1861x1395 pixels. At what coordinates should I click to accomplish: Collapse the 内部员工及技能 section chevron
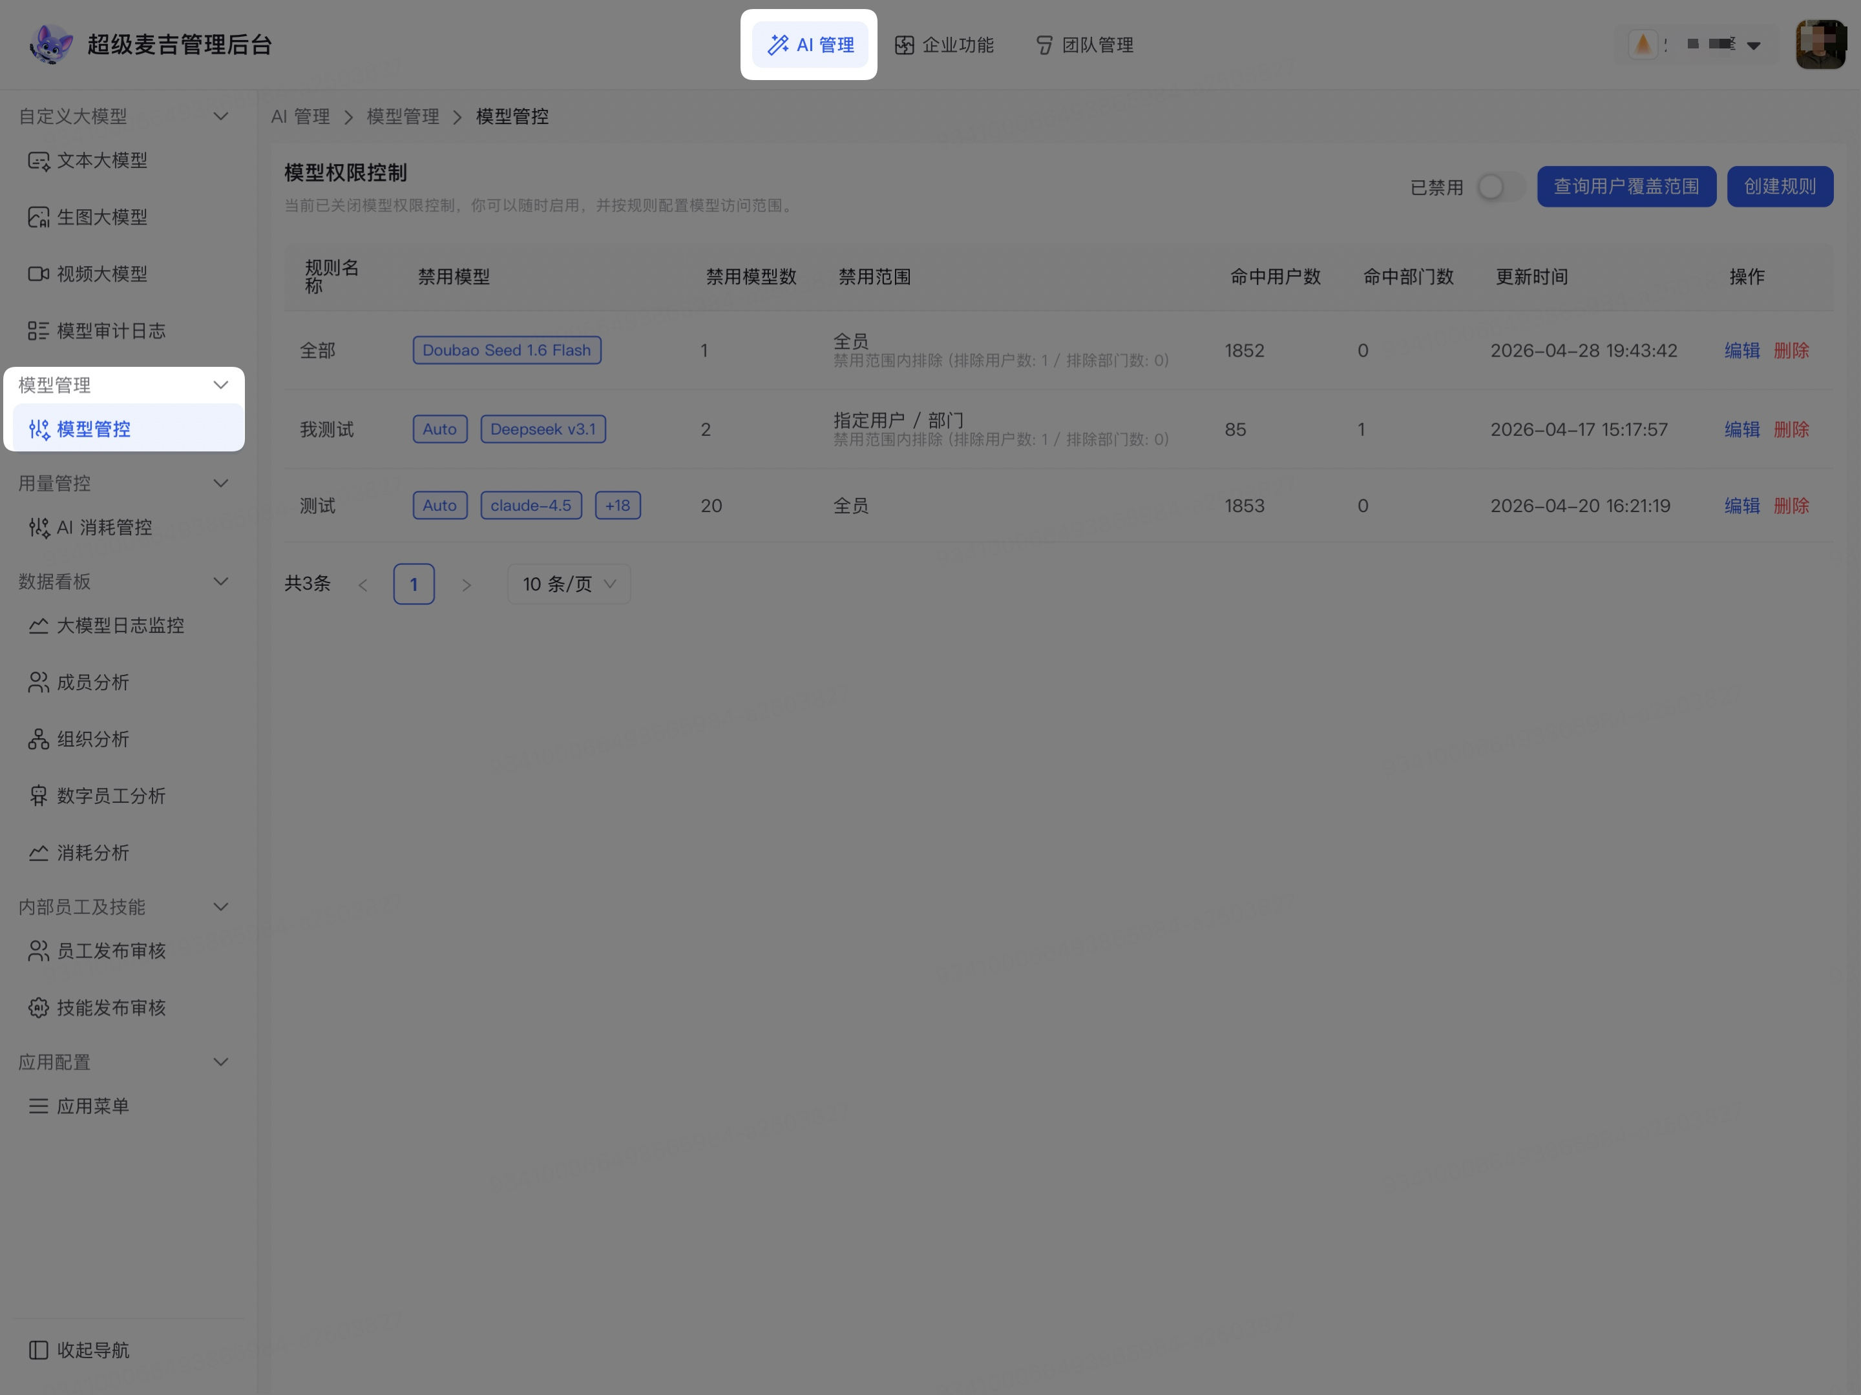click(x=221, y=907)
